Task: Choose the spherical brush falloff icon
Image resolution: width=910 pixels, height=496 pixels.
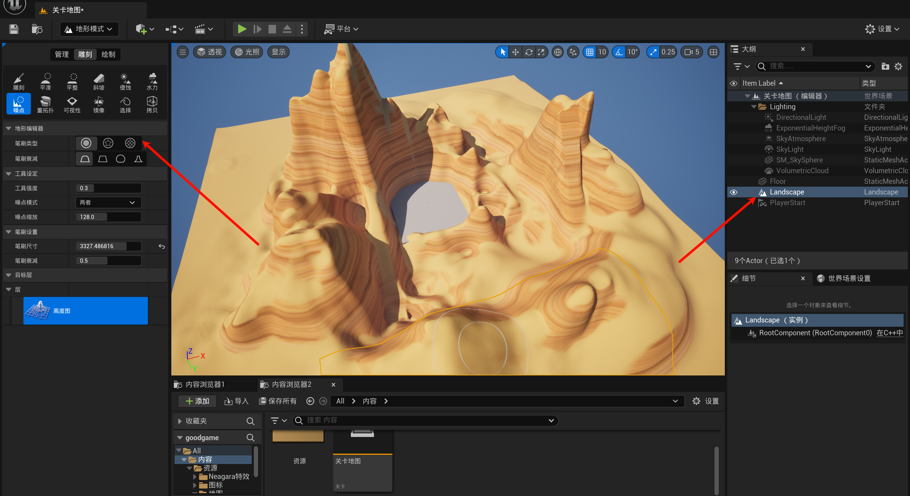Action: pos(121,159)
